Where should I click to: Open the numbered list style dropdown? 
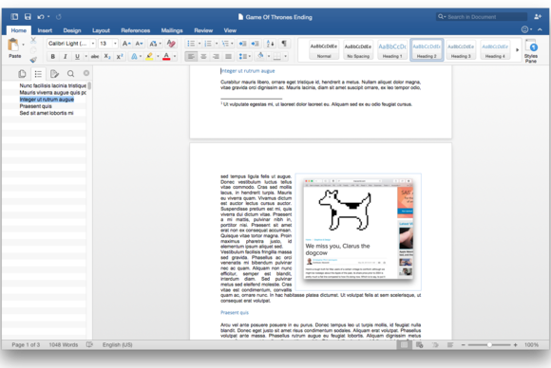click(217, 44)
